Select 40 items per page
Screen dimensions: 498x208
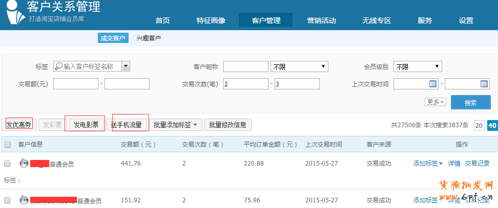point(492,126)
